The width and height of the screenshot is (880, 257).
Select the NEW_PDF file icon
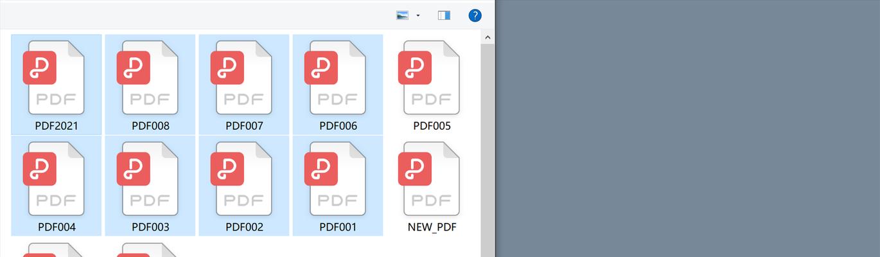pos(429,179)
